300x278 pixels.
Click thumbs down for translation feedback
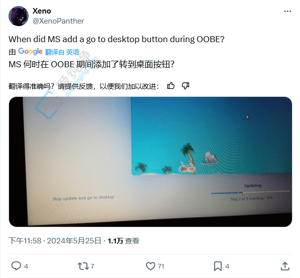[186, 86]
